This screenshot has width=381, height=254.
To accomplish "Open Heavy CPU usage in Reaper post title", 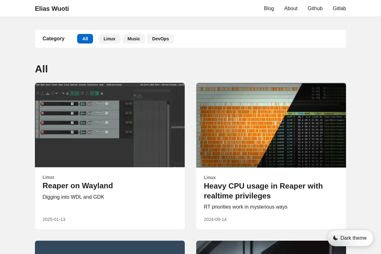I will [263, 191].
